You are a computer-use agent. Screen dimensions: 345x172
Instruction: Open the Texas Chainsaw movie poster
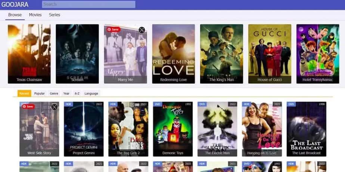click(29, 54)
